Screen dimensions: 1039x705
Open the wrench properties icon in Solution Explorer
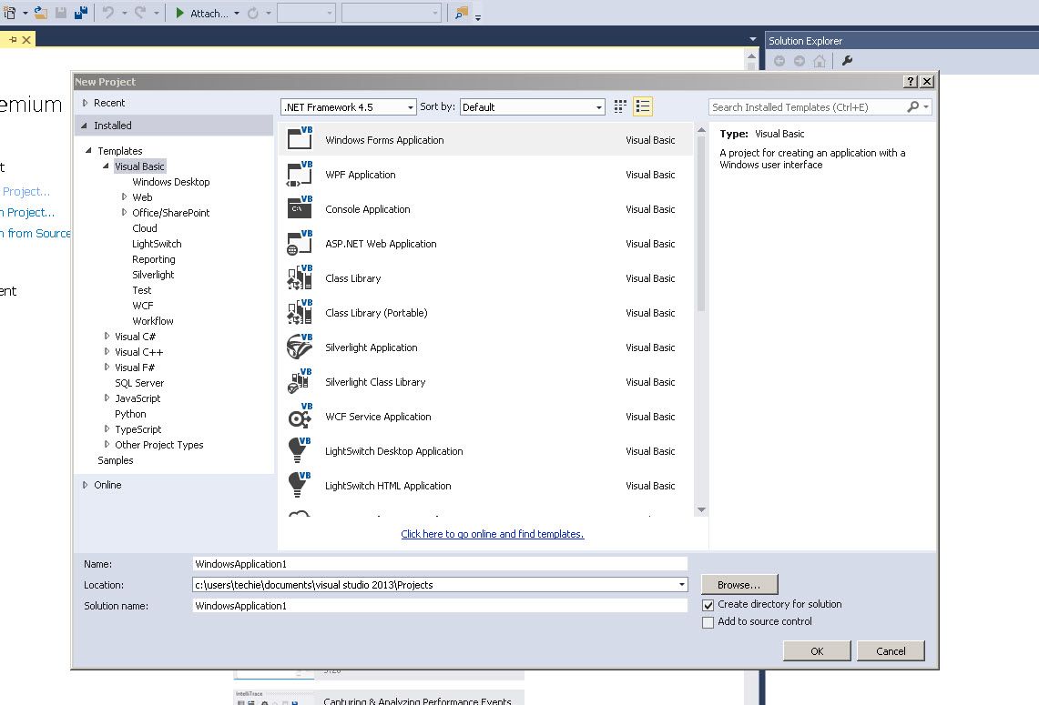[845, 60]
